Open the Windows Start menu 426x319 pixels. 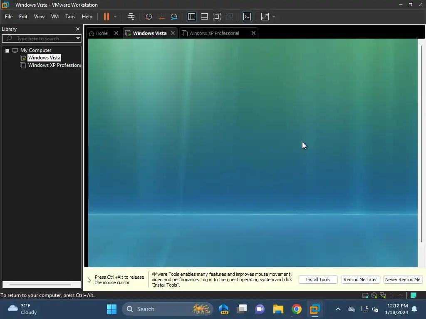tap(111, 309)
